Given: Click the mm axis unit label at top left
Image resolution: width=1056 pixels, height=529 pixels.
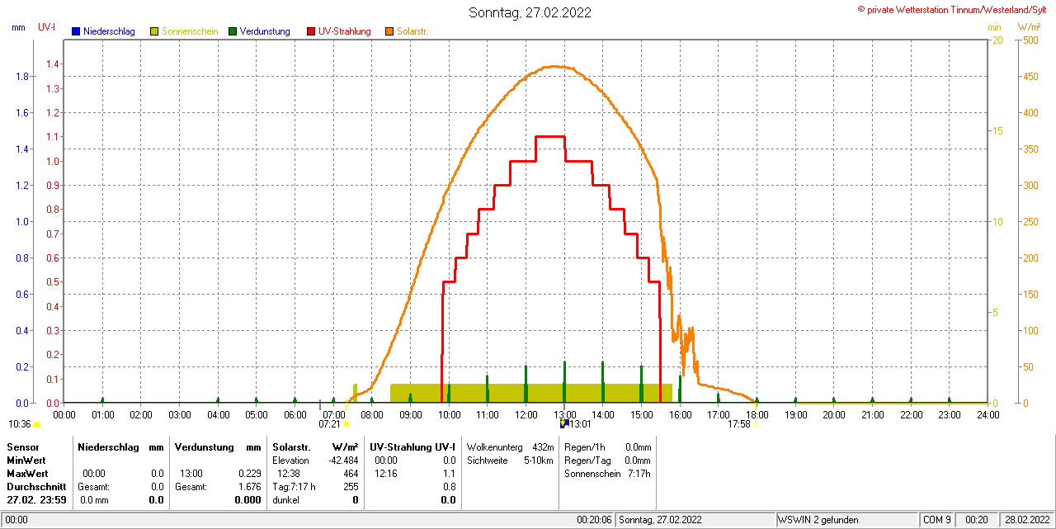Looking at the screenshot, I should (x=19, y=27).
